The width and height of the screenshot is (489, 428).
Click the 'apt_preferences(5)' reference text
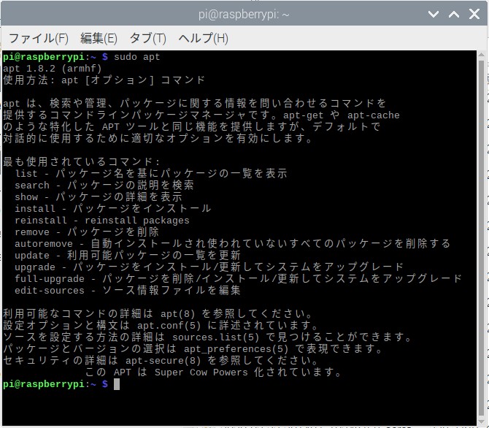236,348
